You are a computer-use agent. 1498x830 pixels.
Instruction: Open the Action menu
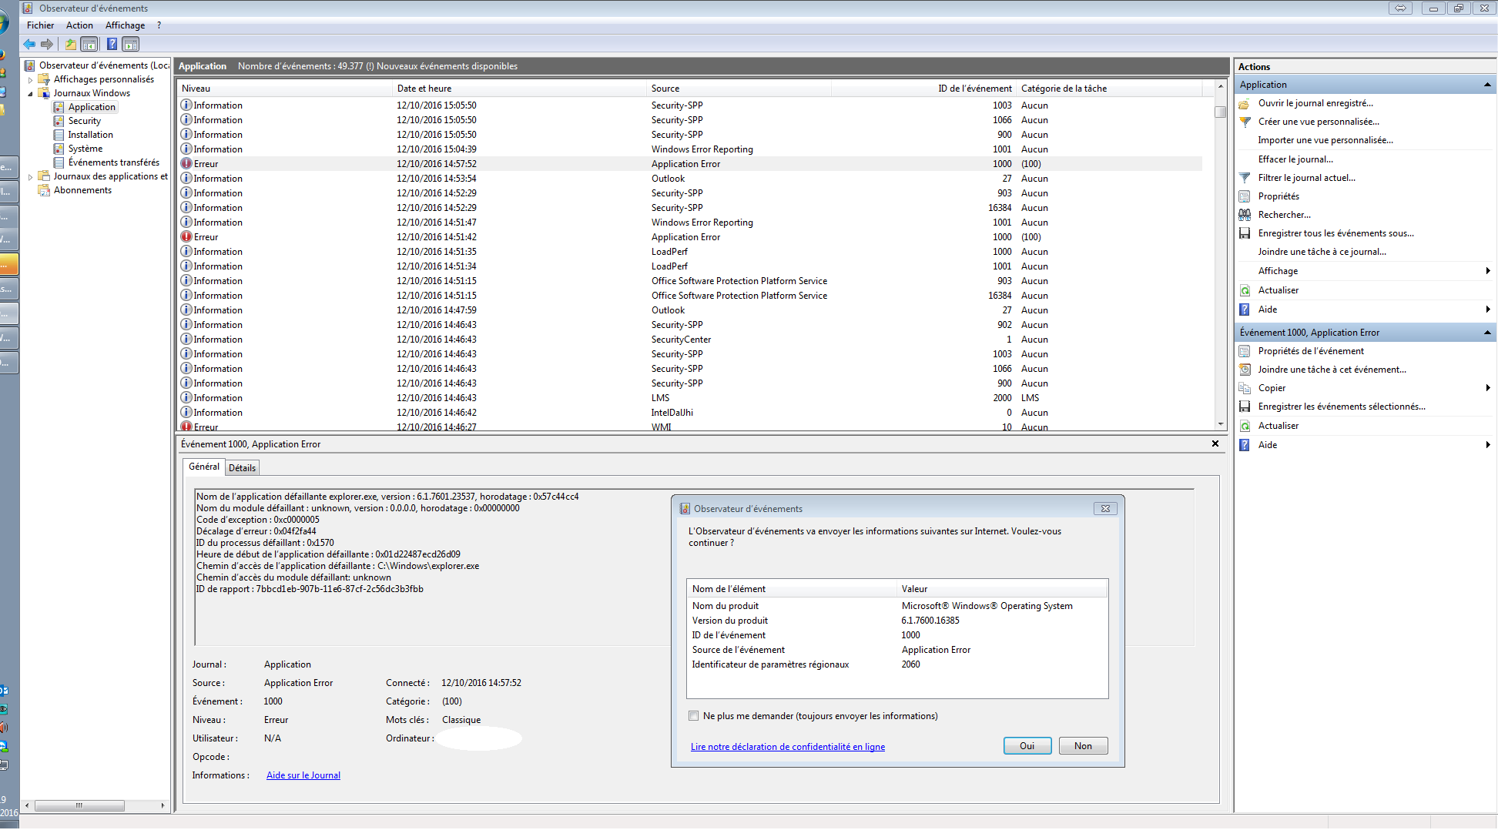[79, 25]
